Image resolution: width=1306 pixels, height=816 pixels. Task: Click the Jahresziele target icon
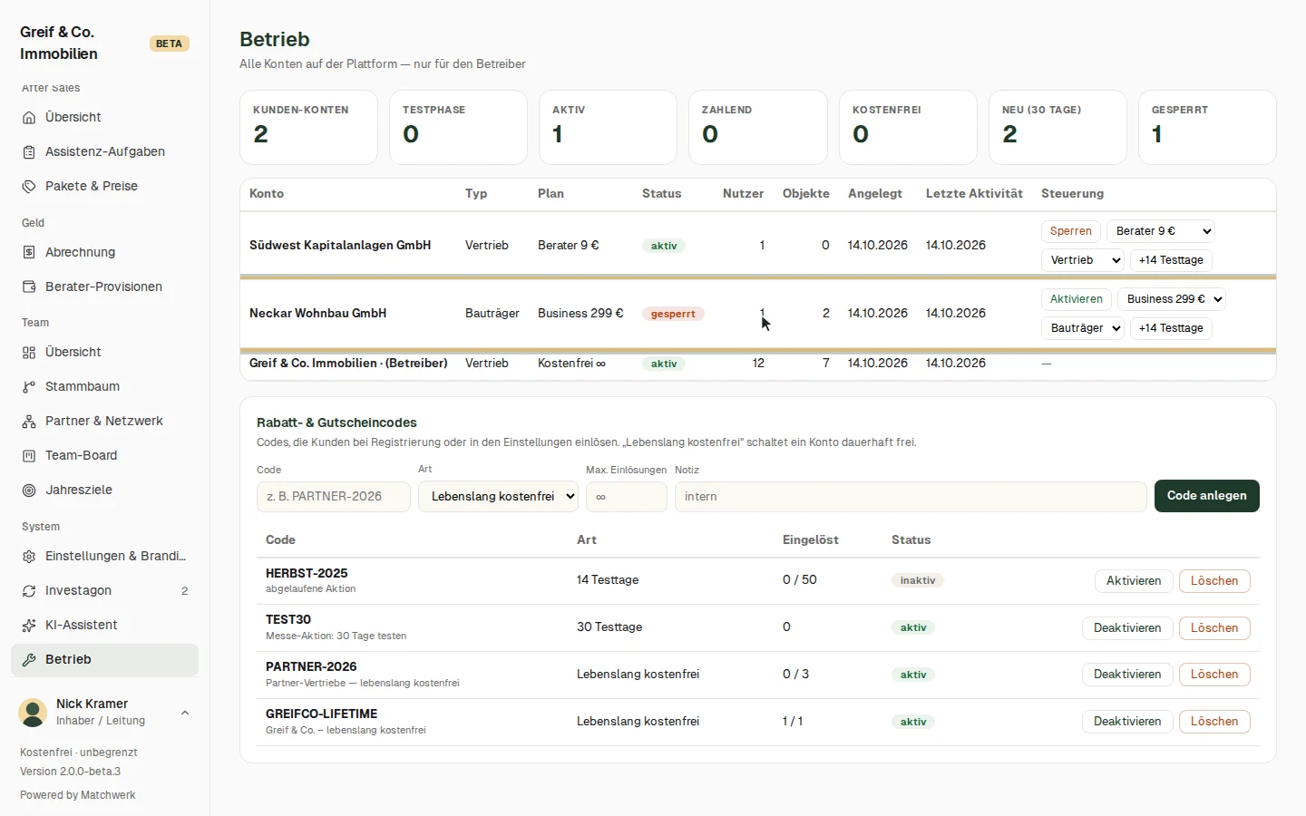(x=29, y=491)
